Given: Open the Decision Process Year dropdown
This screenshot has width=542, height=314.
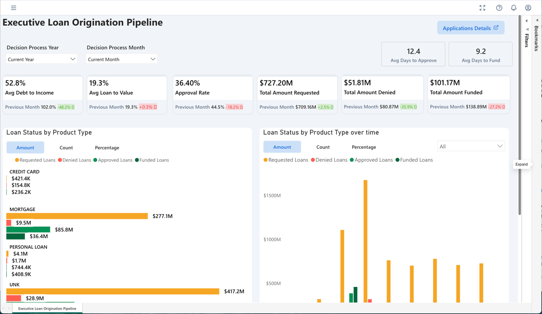Looking at the screenshot, I should pos(42,59).
